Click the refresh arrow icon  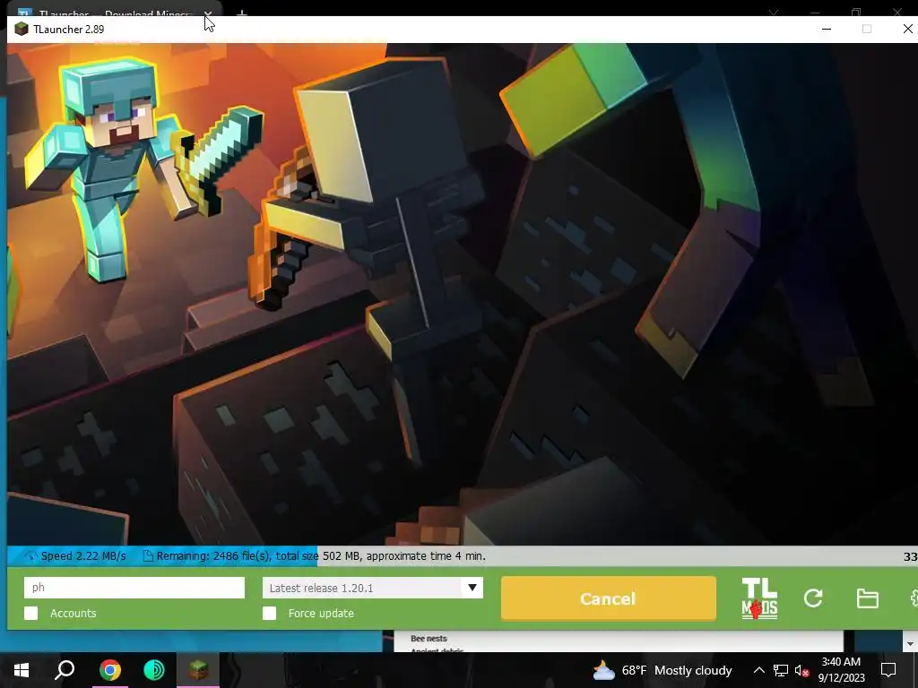tap(813, 598)
